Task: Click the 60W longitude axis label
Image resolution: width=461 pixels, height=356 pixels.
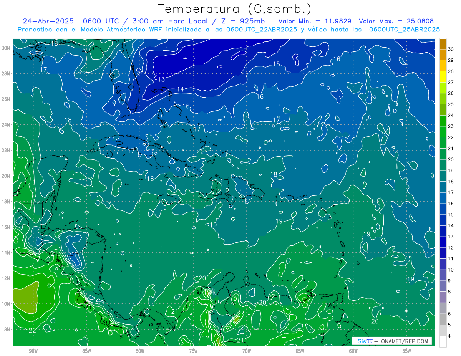Action: (353, 351)
